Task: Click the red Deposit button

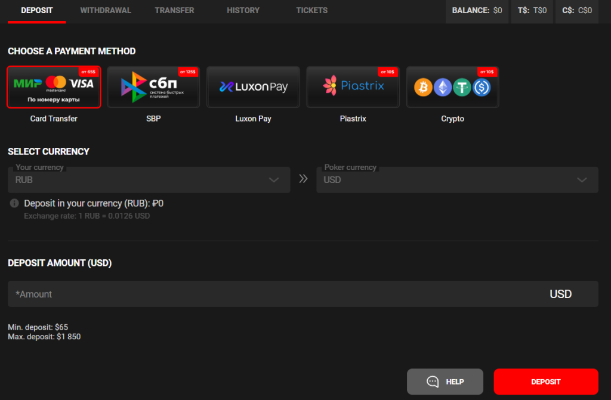Action: (546, 382)
